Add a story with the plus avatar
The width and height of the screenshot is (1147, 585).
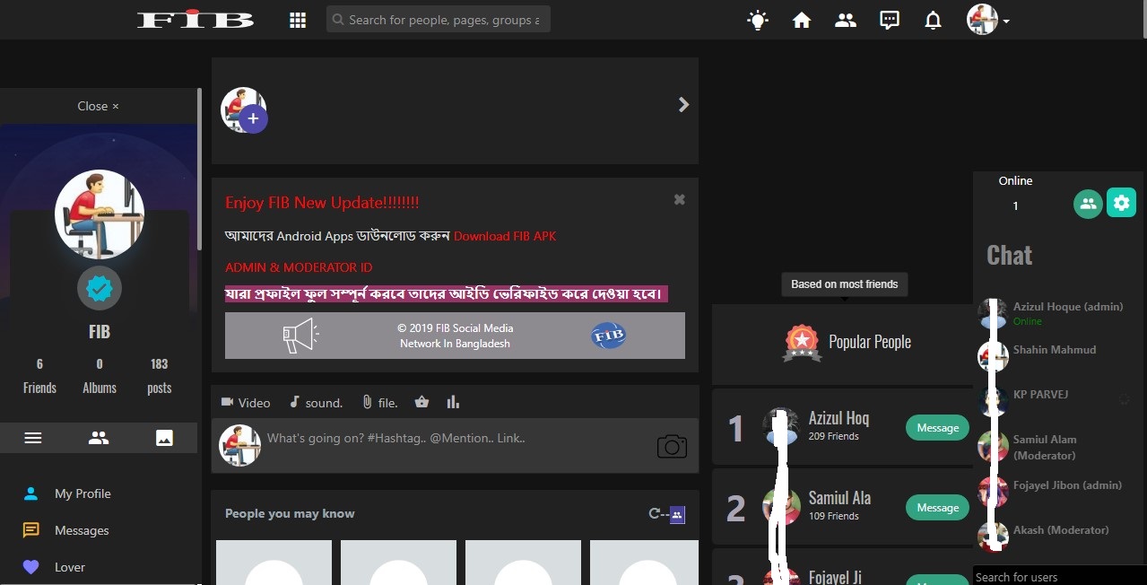click(x=244, y=110)
